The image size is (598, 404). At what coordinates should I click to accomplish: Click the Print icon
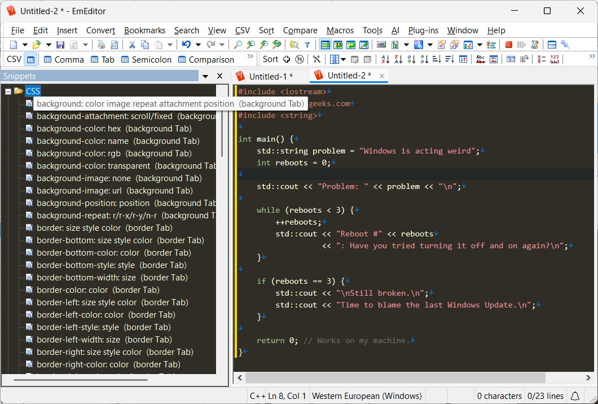101,45
